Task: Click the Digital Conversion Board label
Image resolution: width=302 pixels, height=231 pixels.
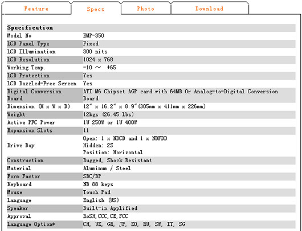Action: point(34,95)
